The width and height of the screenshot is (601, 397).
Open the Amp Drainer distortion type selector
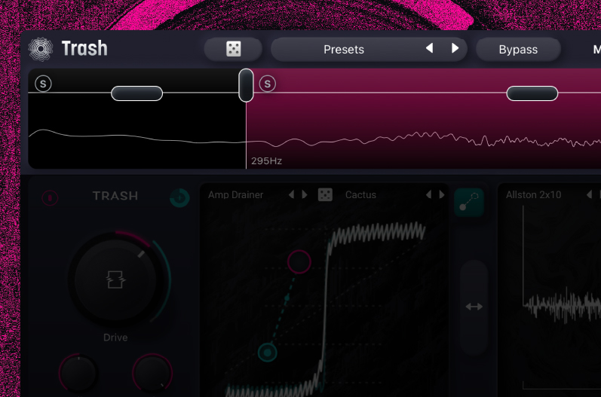(x=235, y=195)
